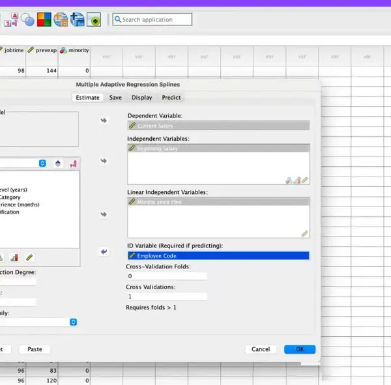Select the prevexp cell with value 83
391x385 pixels.
tap(42, 371)
